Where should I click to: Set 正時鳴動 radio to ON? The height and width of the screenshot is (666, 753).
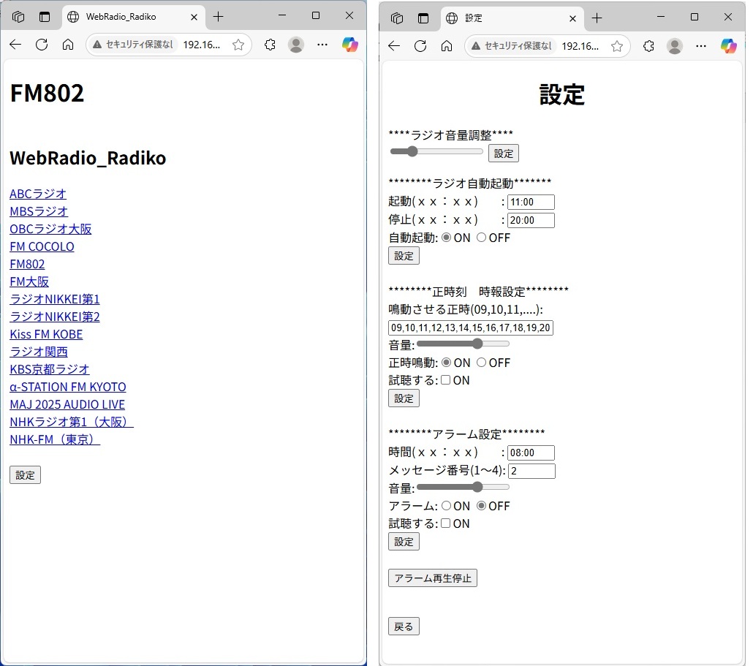pyautogui.click(x=446, y=363)
